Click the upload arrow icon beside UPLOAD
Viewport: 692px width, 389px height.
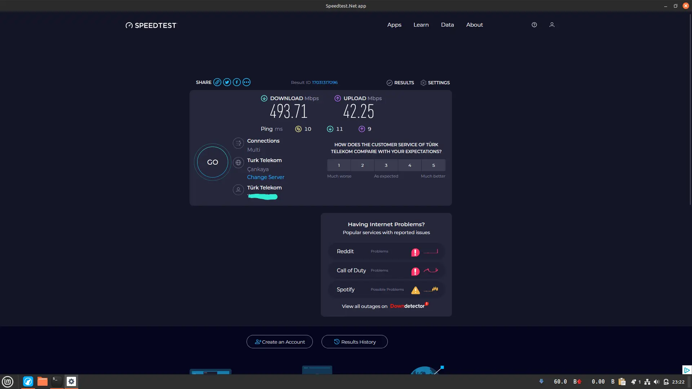pyautogui.click(x=338, y=98)
